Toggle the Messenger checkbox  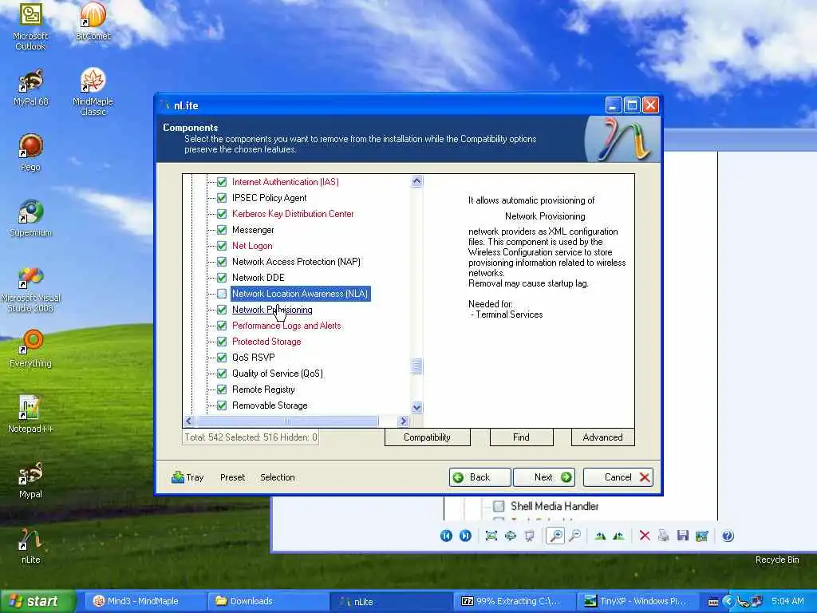pos(222,230)
